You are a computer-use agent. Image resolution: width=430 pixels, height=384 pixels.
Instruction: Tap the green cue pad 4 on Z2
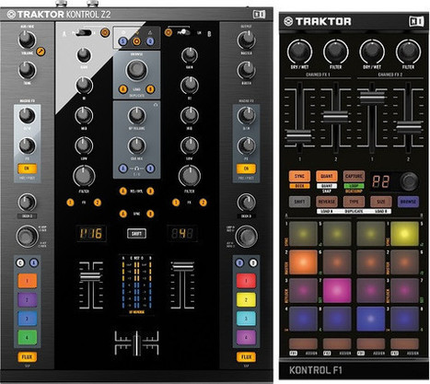(27, 337)
